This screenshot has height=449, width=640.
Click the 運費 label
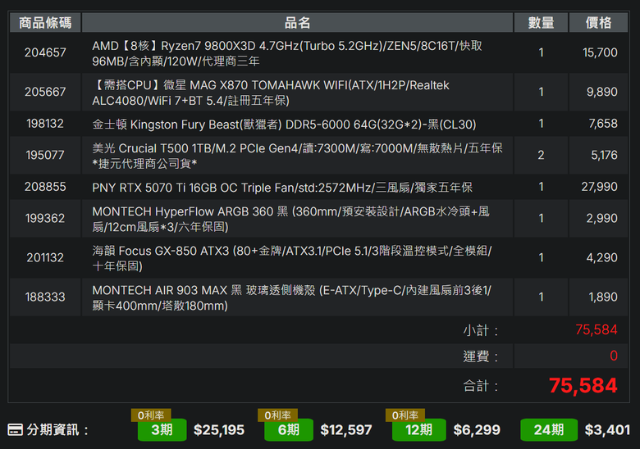point(480,356)
